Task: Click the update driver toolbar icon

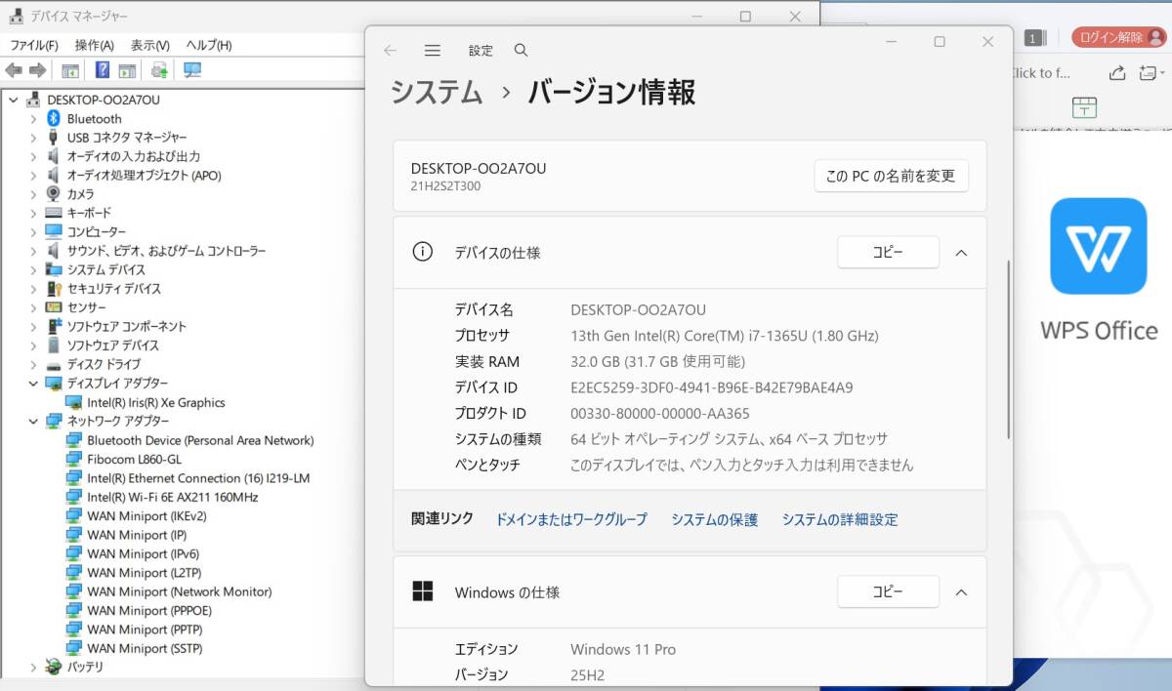Action: (160, 70)
